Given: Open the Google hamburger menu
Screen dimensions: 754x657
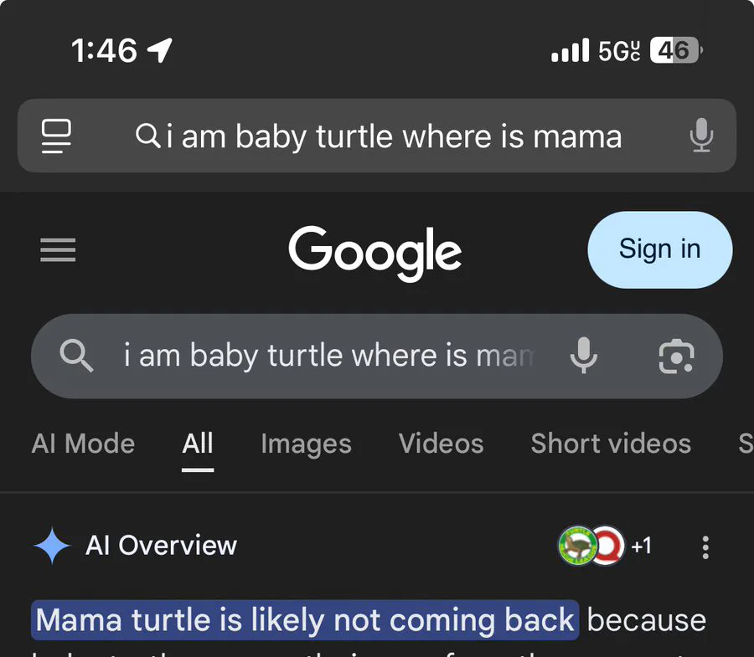Looking at the screenshot, I should click(58, 249).
